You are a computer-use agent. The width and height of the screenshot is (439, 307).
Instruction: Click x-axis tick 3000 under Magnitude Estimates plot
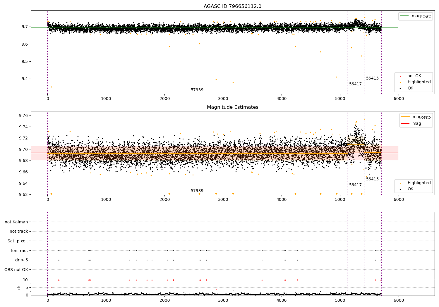coord(223,200)
